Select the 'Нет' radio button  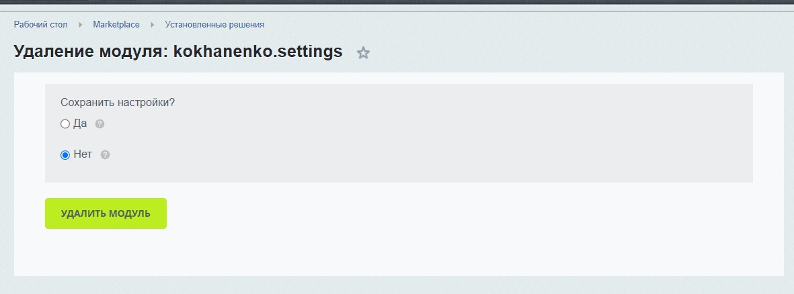click(x=65, y=155)
